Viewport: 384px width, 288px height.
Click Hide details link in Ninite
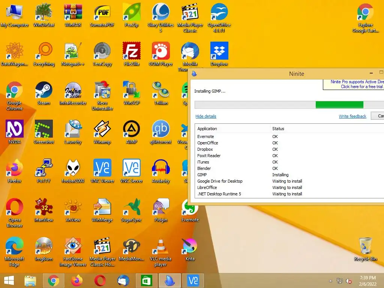(206, 116)
